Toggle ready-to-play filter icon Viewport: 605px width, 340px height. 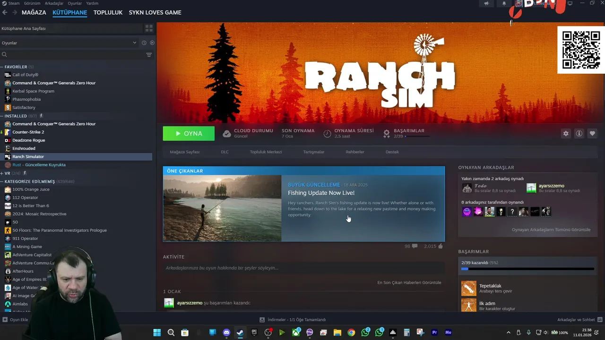[x=152, y=43]
